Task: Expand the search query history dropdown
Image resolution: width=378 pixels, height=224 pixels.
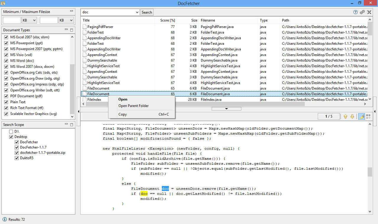Action: coord(137,12)
